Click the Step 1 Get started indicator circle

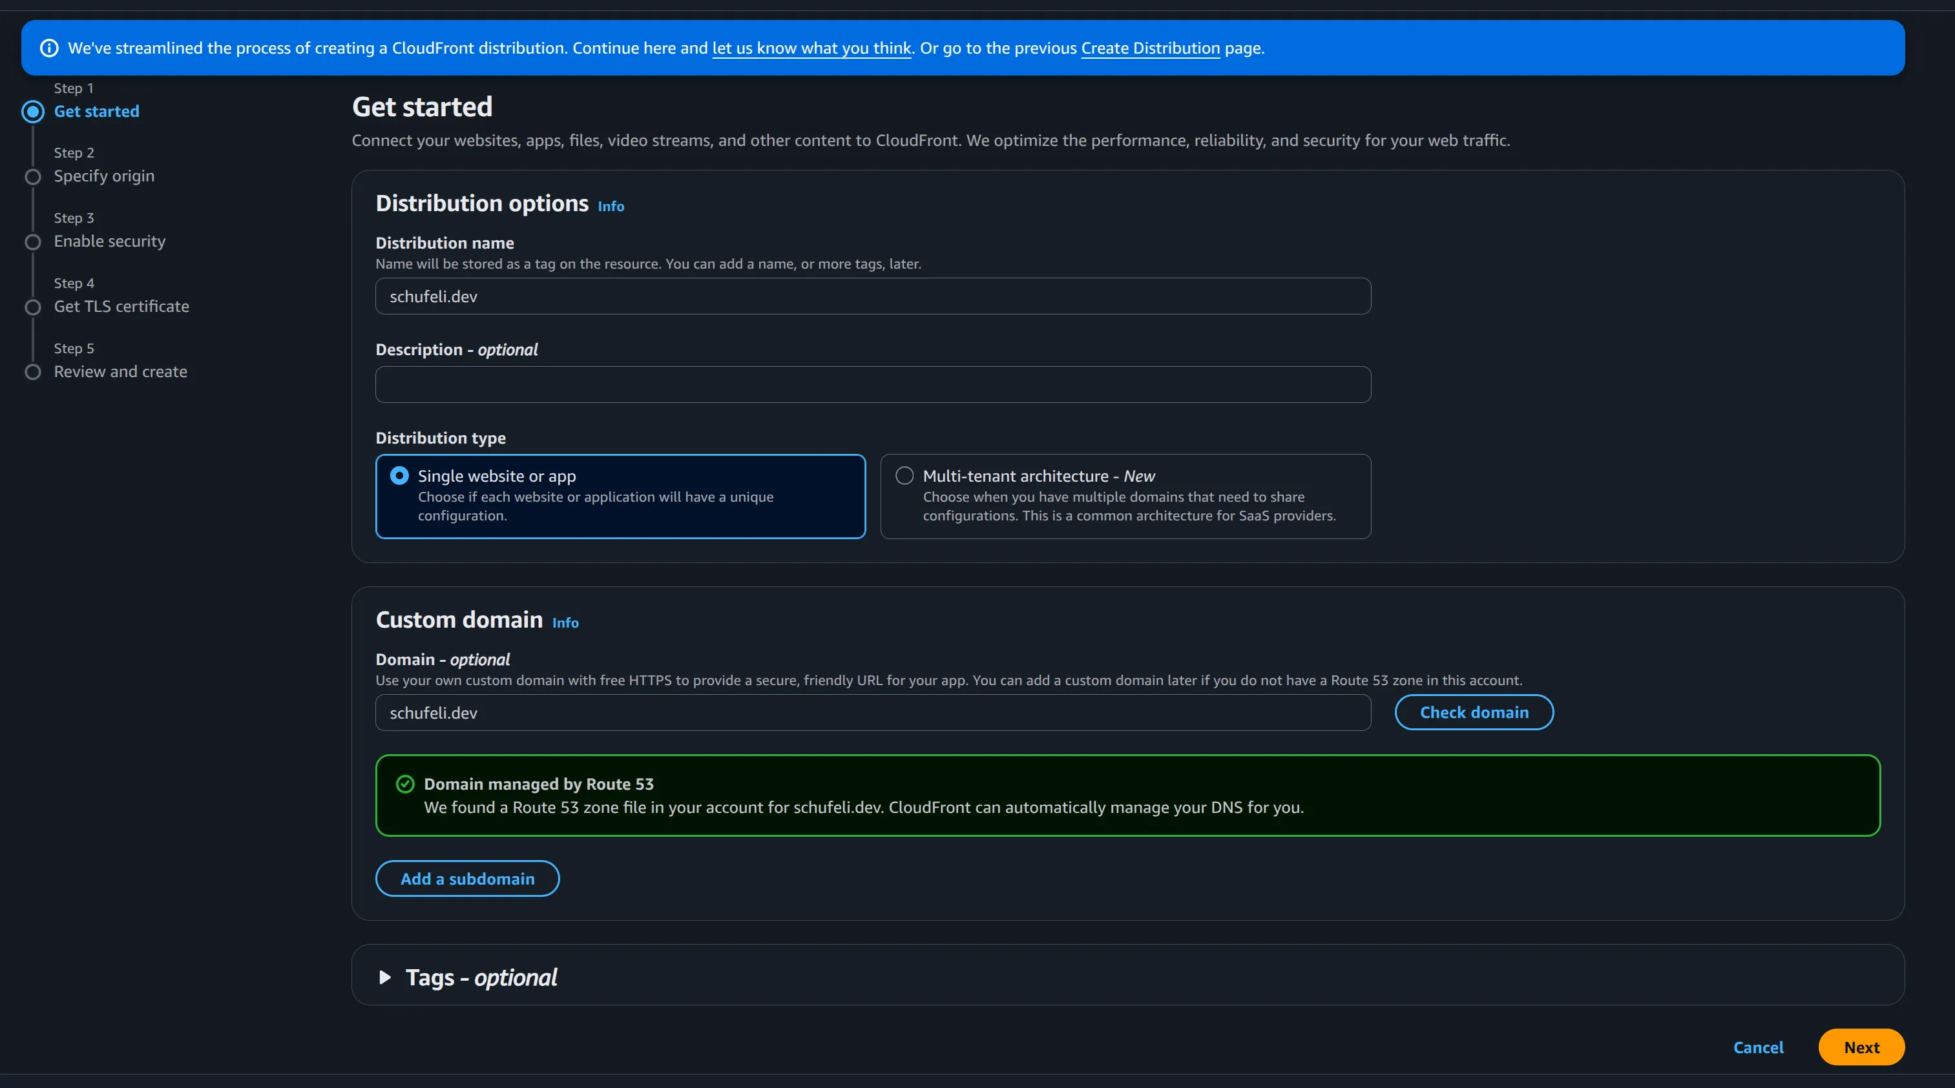point(33,112)
